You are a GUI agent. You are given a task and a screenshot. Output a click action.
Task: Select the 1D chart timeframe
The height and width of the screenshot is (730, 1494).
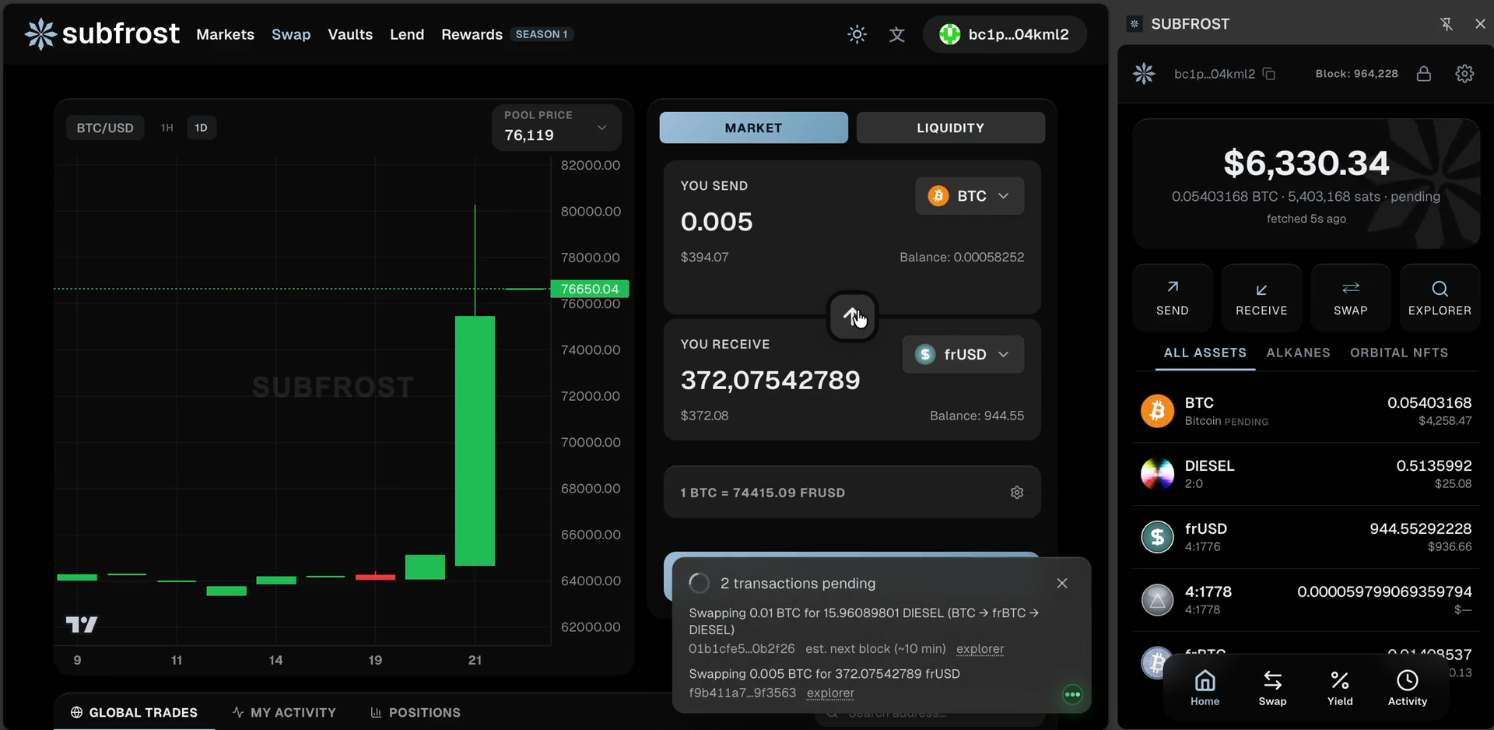click(x=201, y=128)
